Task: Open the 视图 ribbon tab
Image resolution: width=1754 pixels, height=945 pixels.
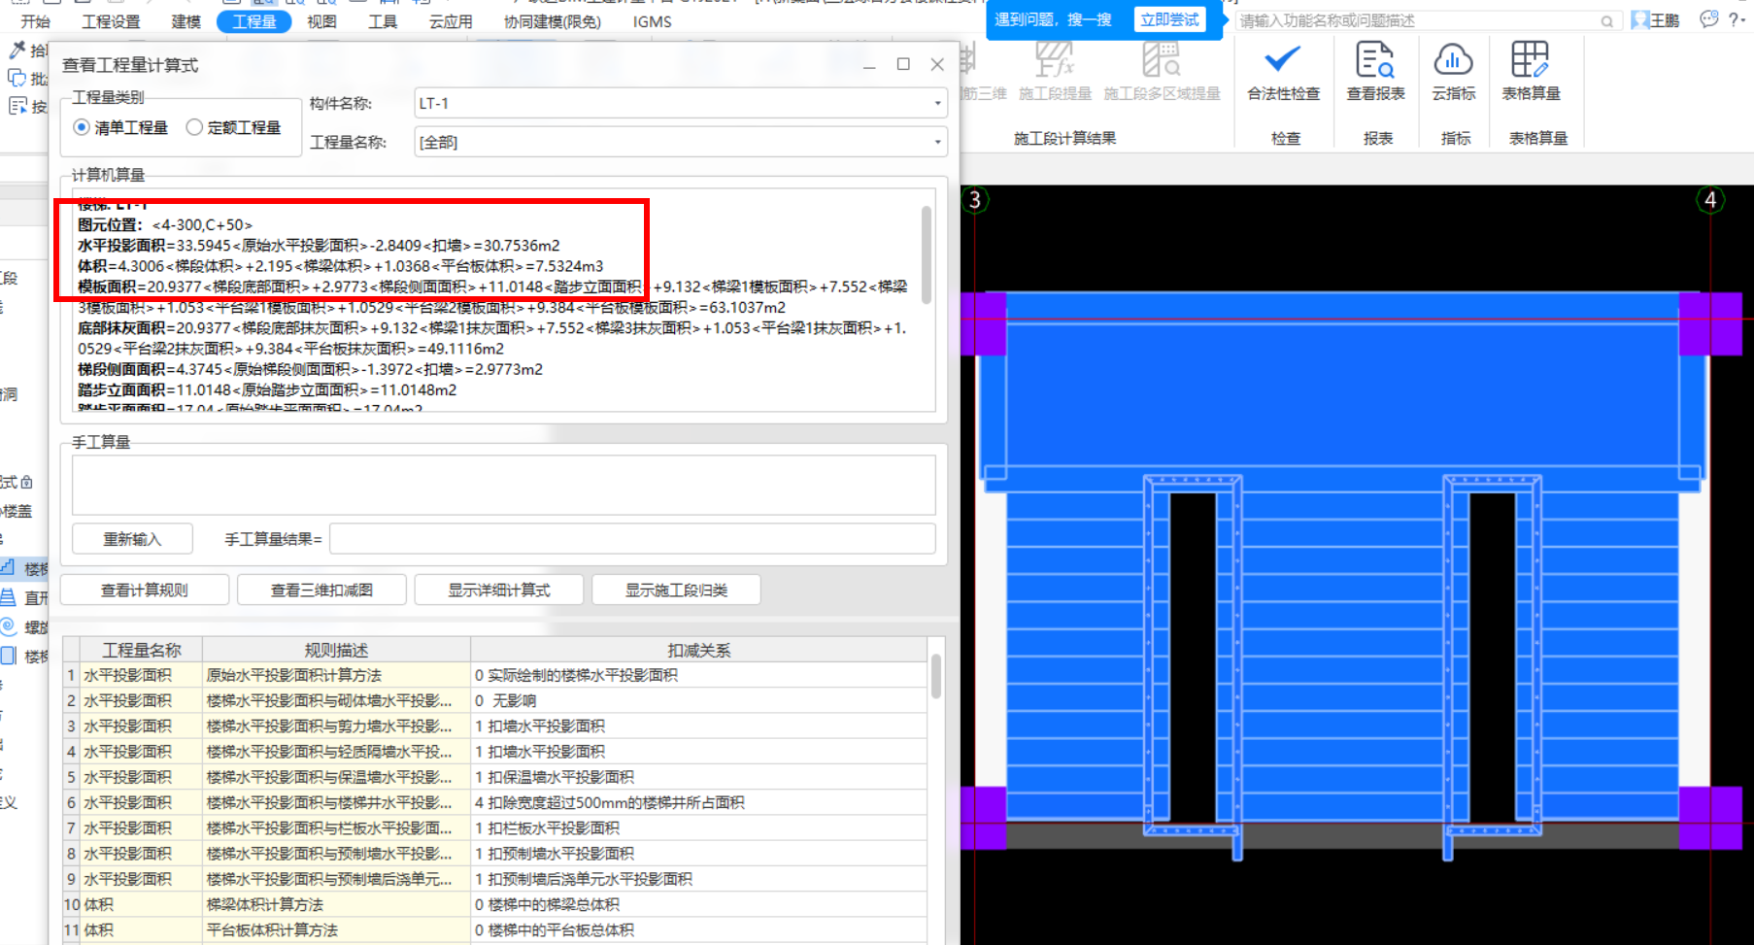Action: pos(321,20)
